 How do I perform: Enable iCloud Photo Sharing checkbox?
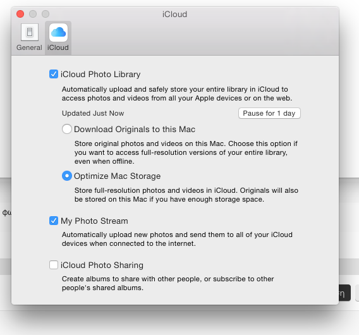(x=54, y=265)
